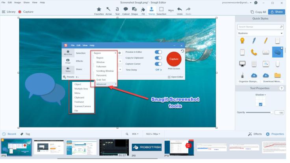Open the RoboTask jpg thumbnail
This screenshot has width=290, height=163.
(147, 147)
